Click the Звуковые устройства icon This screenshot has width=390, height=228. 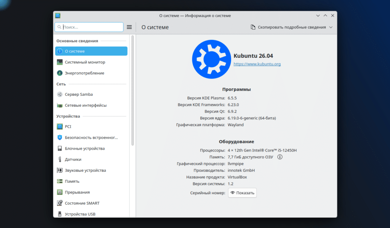pyautogui.click(x=60, y=170)
